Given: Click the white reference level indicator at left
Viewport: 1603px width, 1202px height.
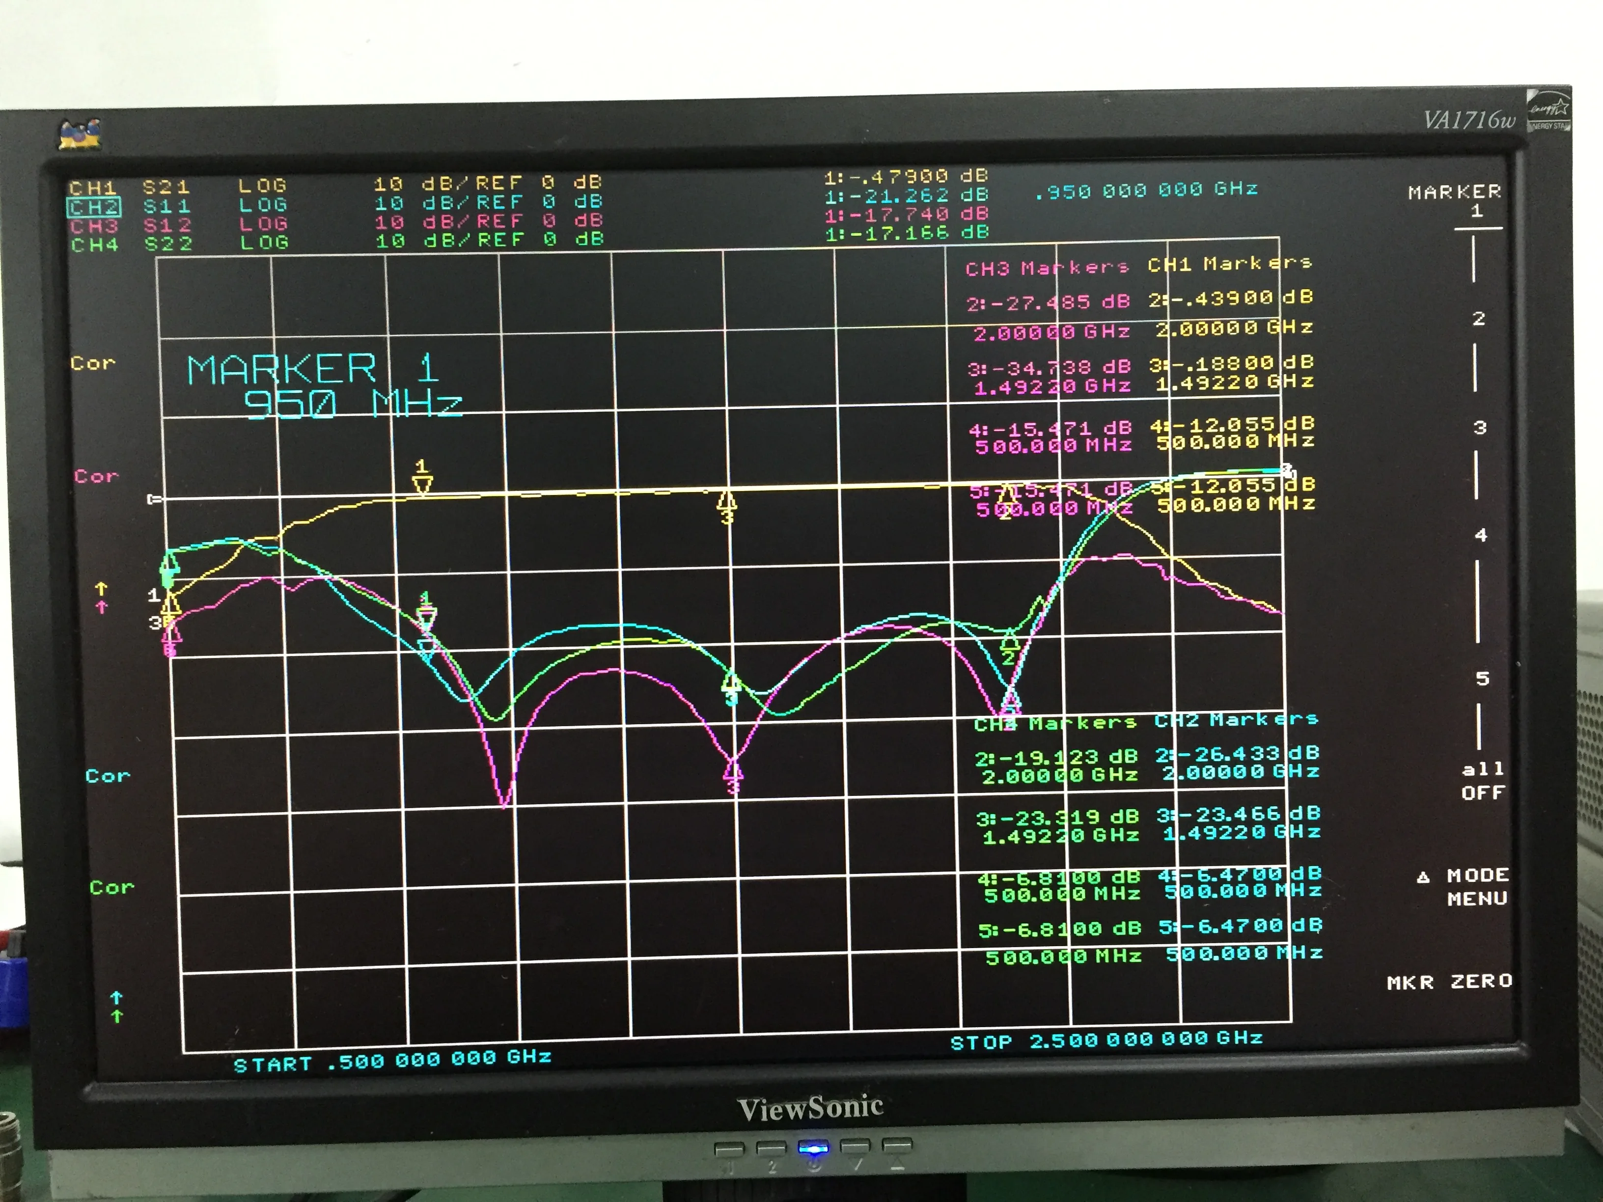Looking at the screenshot, I should click(x=153, y=498).
